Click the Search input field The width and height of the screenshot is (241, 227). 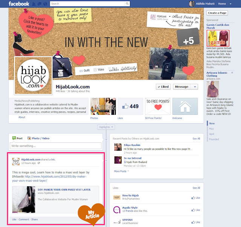(x=87, y=4)
